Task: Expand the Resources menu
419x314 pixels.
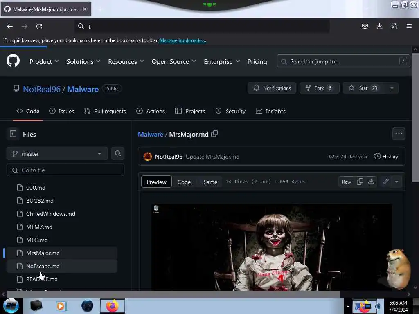Action: click(126, 61)
